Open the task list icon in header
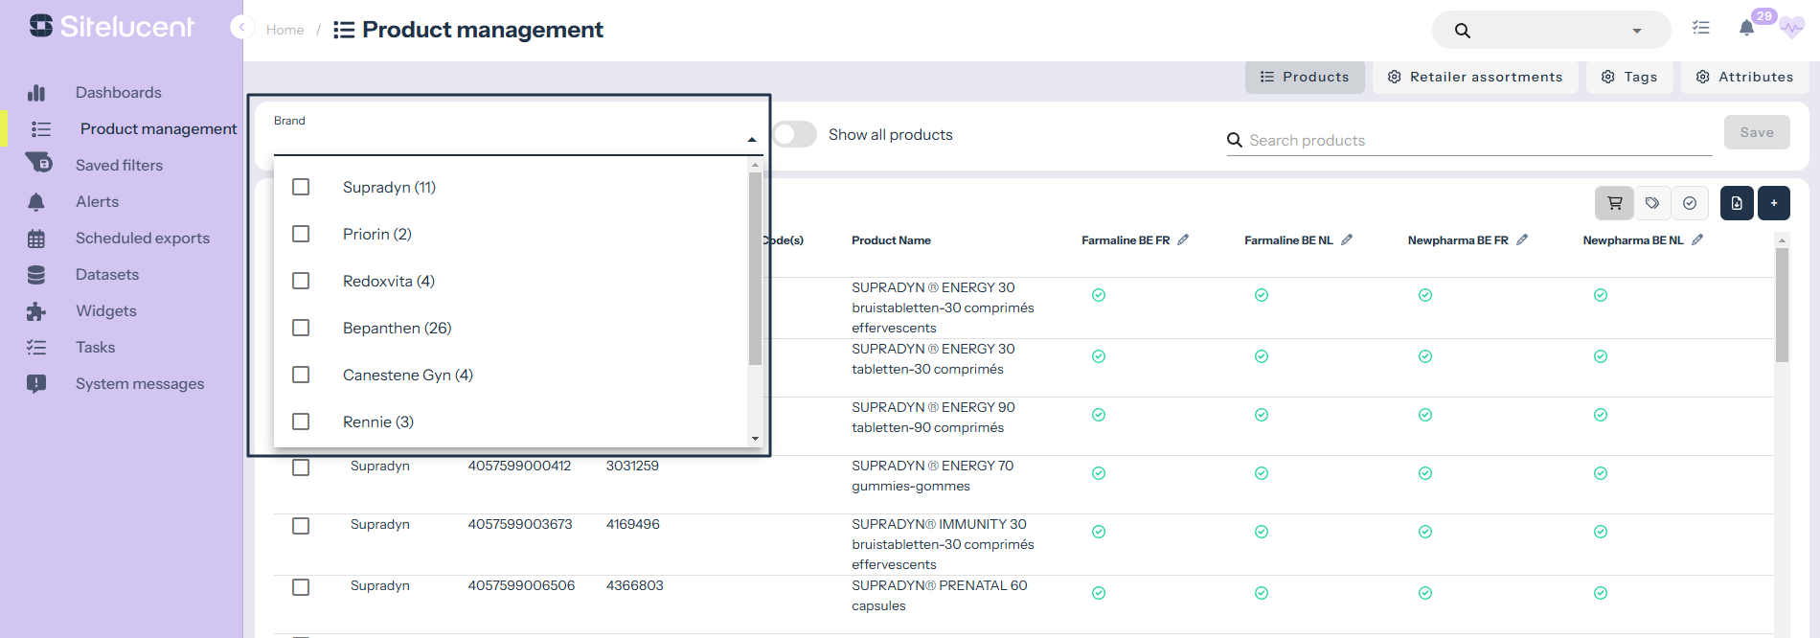This screenshot has width=1820, height=638. point(1701,29)
